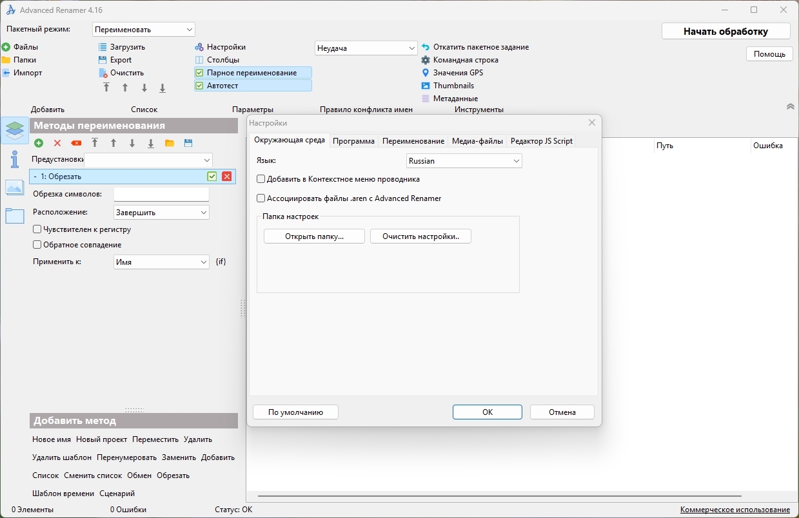Viewport: 799px width, 518px height.
Task: Select the image preview sidebar icon
Action: click(15, 187)
